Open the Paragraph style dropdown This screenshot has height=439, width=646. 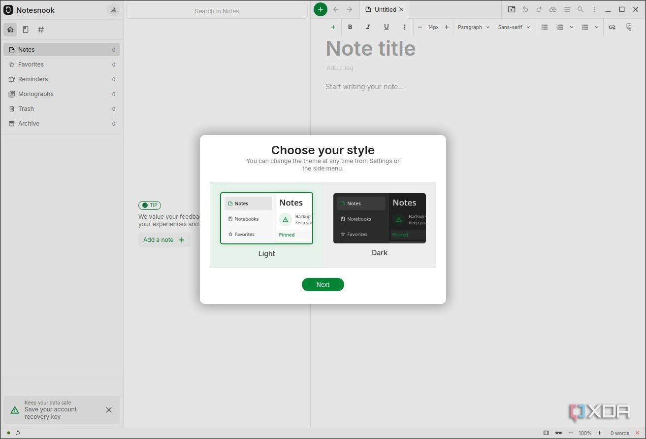coord(474,27)
